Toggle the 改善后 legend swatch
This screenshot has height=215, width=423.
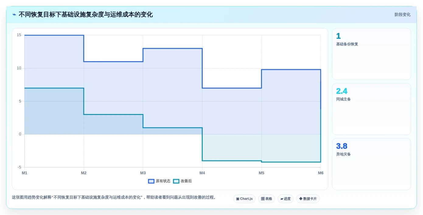176,181
